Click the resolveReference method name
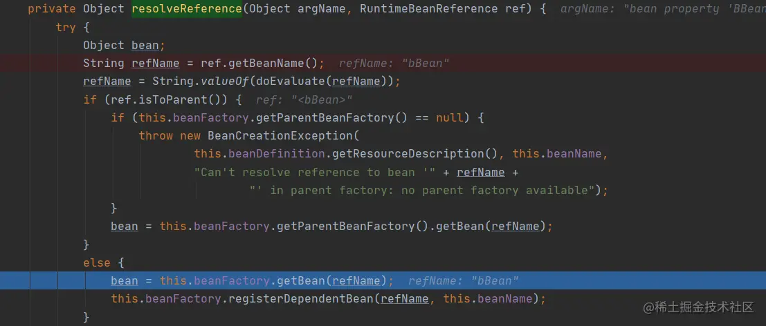This screenshot has width=766, height=326. [x=187, y=9]
